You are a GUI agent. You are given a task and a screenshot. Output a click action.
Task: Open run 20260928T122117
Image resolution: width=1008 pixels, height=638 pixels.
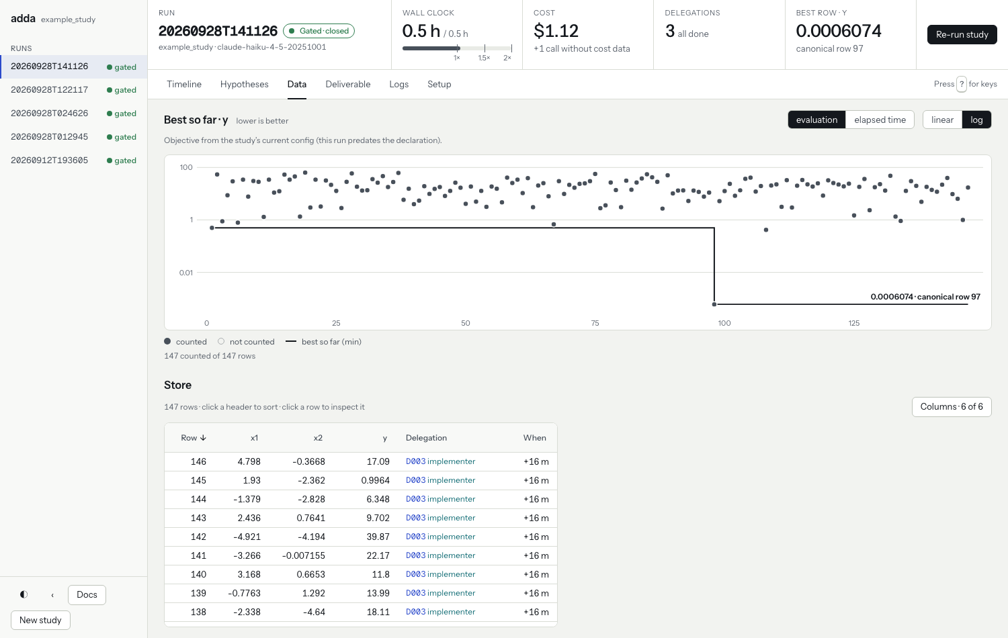74,90
